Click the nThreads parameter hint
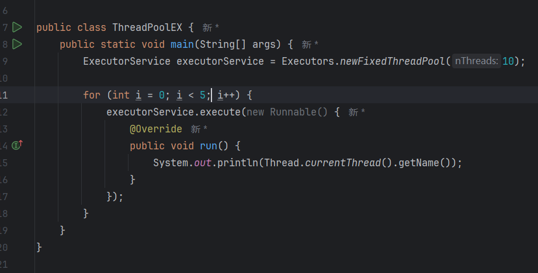 tap(476, 61)
